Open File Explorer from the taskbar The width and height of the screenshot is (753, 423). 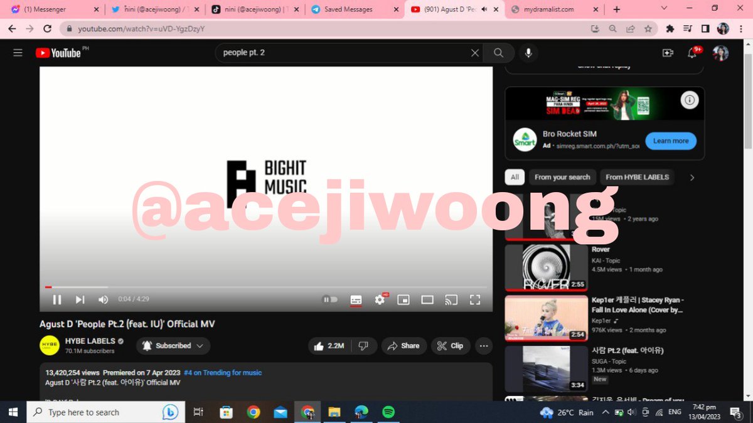334,412
